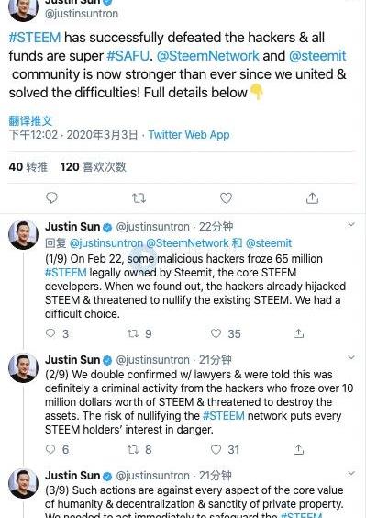Screen dimensions: 366x518
Task: Reply to the main STEEM tweet
Action: pyautogui.click(x=51, y=197)
